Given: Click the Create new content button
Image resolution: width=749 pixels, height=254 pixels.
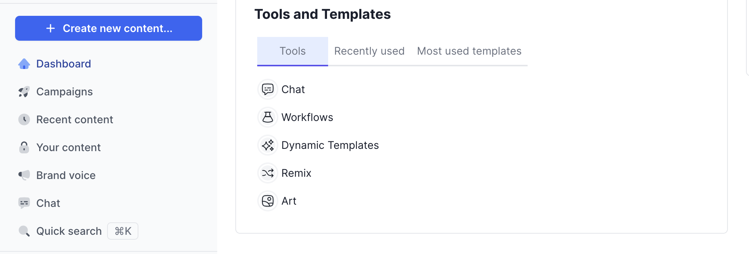Looking at the screenshot, I should tap(109, 28).
